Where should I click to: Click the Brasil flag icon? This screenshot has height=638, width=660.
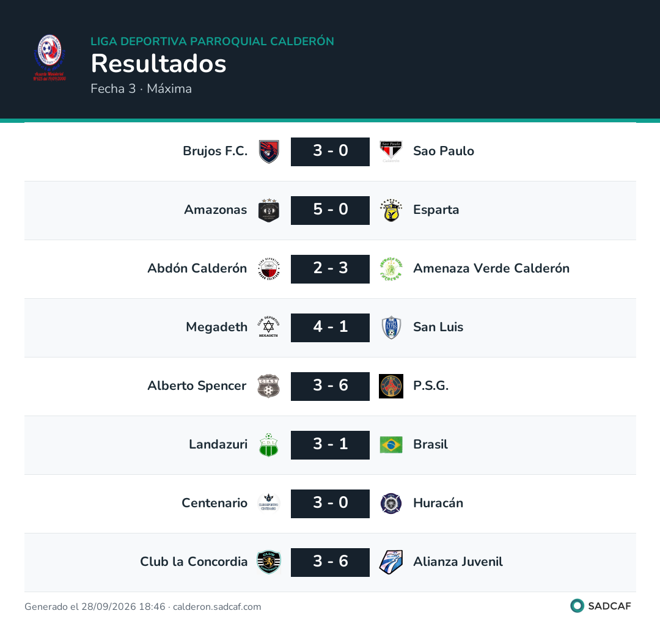pos(391,445)
